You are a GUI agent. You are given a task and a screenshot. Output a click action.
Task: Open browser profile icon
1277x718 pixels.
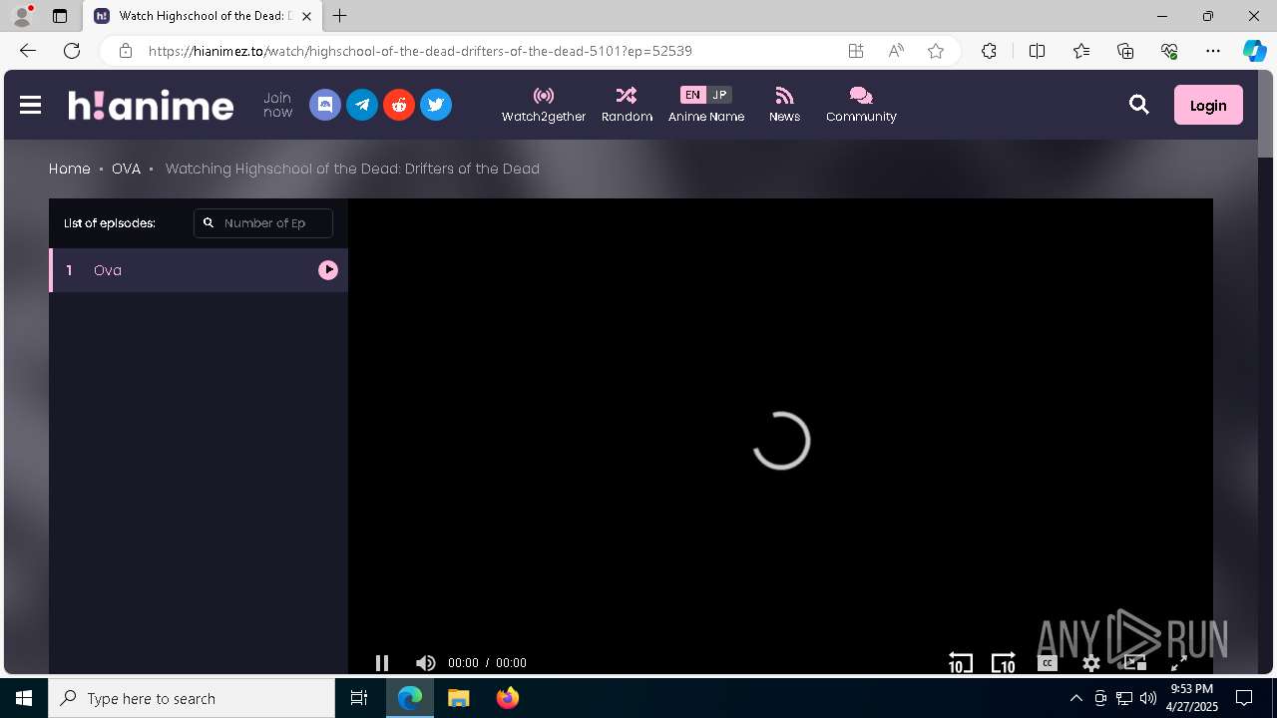[22, 16]
